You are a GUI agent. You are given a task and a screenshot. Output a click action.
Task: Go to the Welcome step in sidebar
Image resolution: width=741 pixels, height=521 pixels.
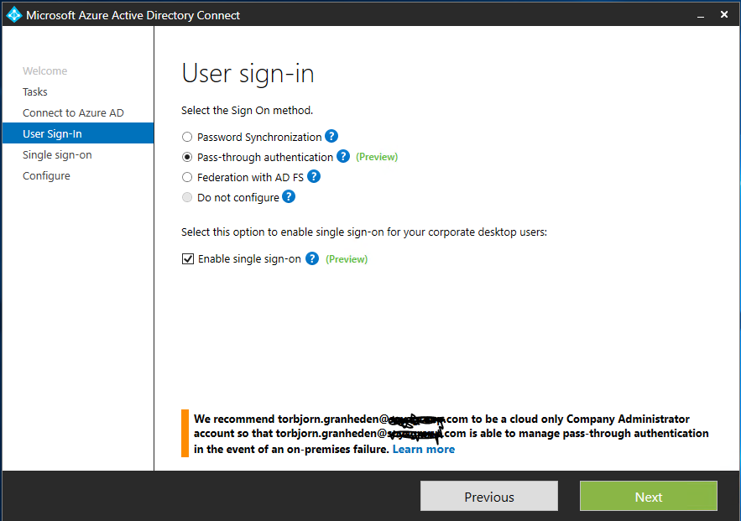[44, 70]
